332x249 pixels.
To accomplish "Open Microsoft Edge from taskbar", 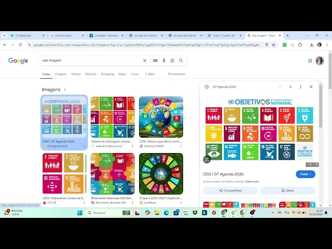I will pos(167,213).
